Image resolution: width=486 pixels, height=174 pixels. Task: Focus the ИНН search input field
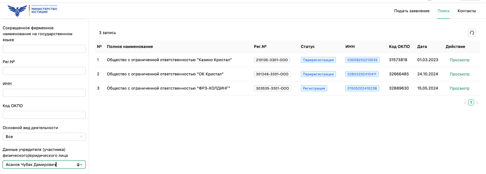(44, 93)
